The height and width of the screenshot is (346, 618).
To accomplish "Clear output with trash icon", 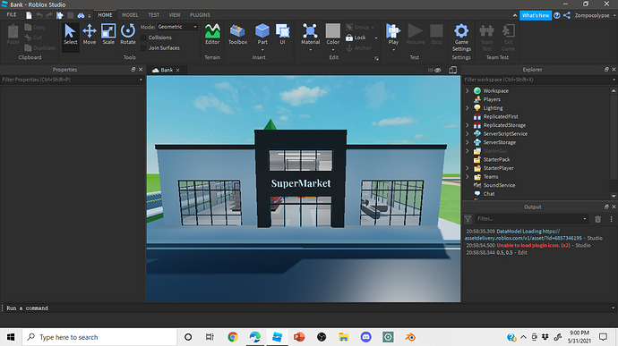I will pyautogui.click(x=597, y=219).
